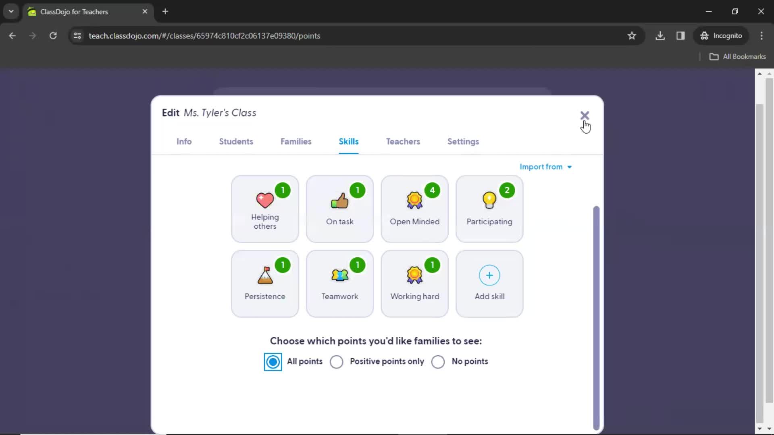
Task: Expand the Import from dropdown
Action: point(546,167)
